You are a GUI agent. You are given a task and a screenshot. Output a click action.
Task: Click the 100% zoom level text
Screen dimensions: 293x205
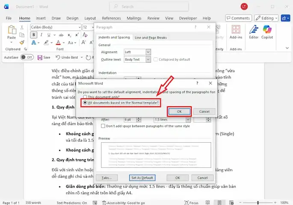coord(284,203)
